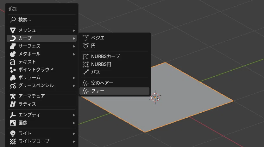
Task: Add a NURBS円 curve
Action: pos(114,64)
